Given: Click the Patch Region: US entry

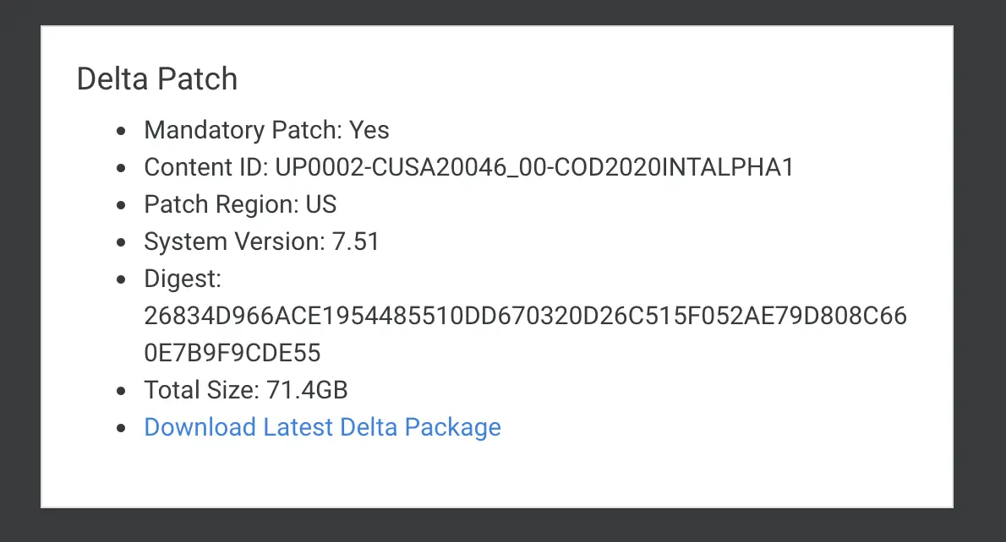Looking at the screenshot, I should point(240,204).
